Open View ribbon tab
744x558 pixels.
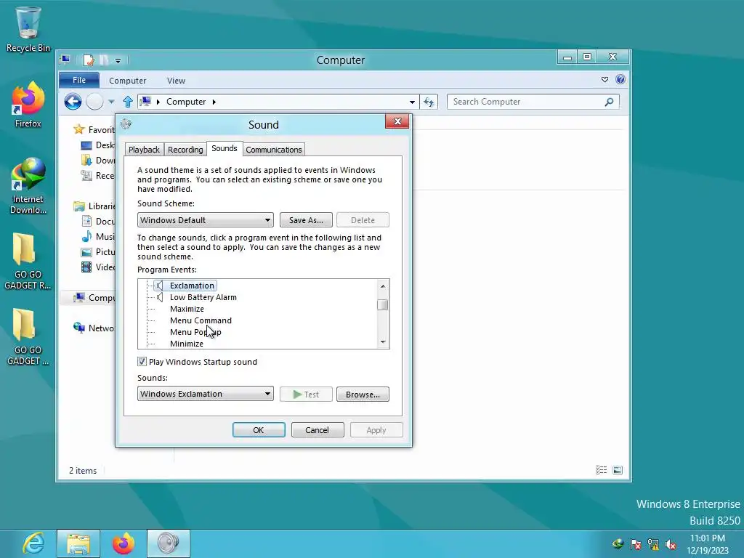176,81
